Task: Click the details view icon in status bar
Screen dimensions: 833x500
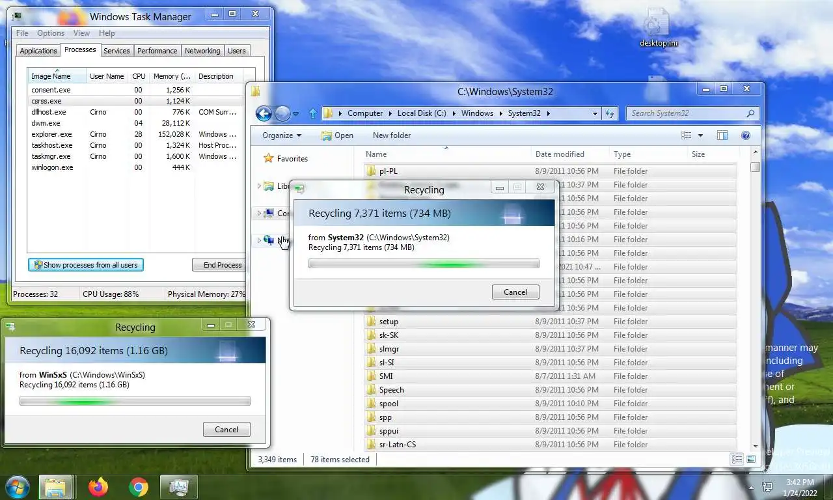Action: coord(737,459)
